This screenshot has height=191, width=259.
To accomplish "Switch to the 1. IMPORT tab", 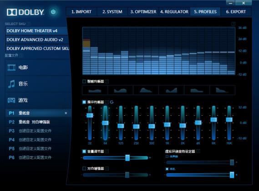I will (81, 12).
